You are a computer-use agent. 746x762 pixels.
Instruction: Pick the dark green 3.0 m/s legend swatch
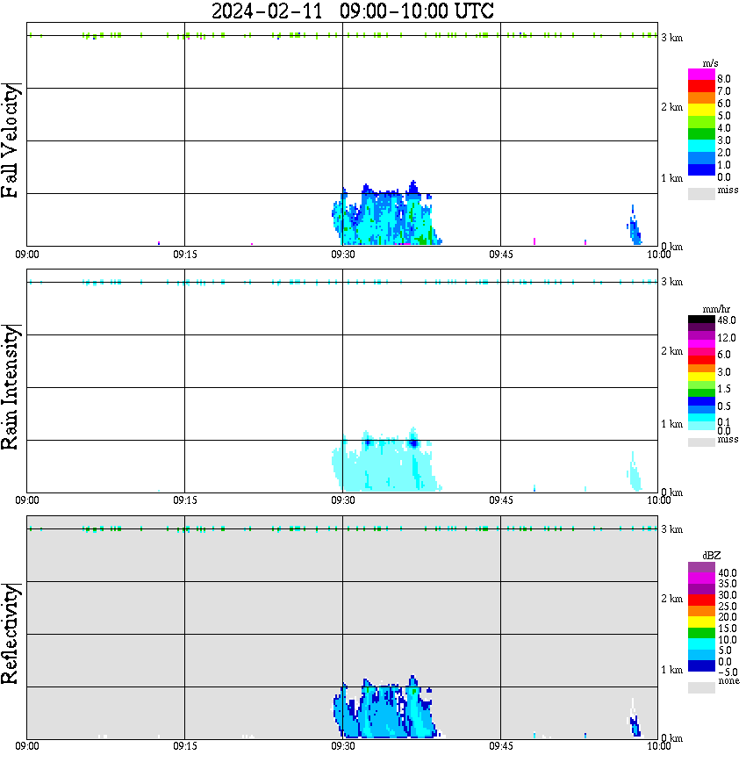pyautogui.click(x=701, y=133)
